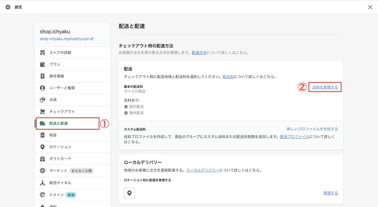Open ロケーション settings section
Viewport: 378px width, 207px height.
point(73,147)
